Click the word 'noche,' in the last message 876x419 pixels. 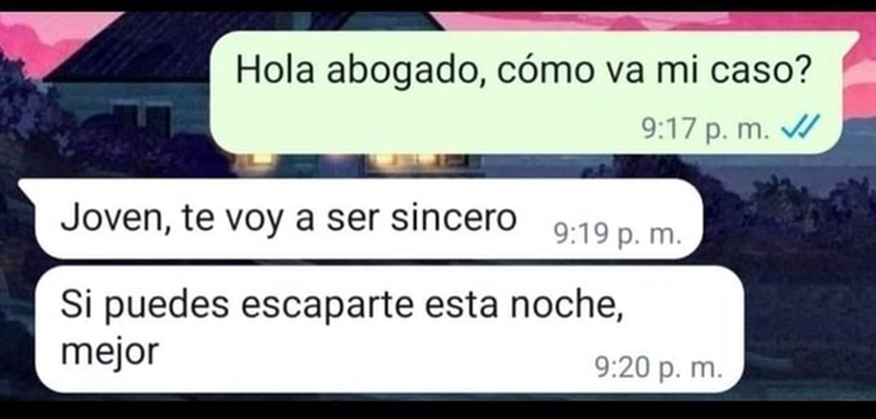click(x=566, y=305)
